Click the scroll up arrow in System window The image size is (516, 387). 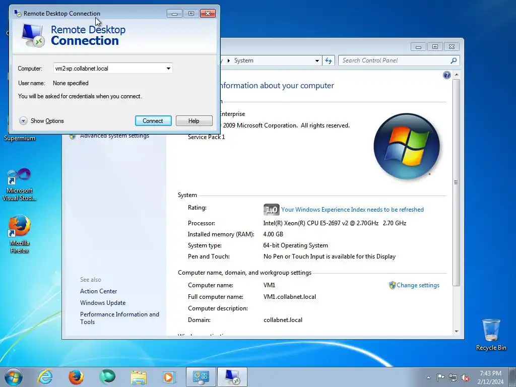click(457, 75)
